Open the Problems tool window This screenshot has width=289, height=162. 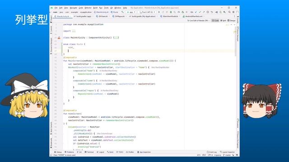point(69,152)
